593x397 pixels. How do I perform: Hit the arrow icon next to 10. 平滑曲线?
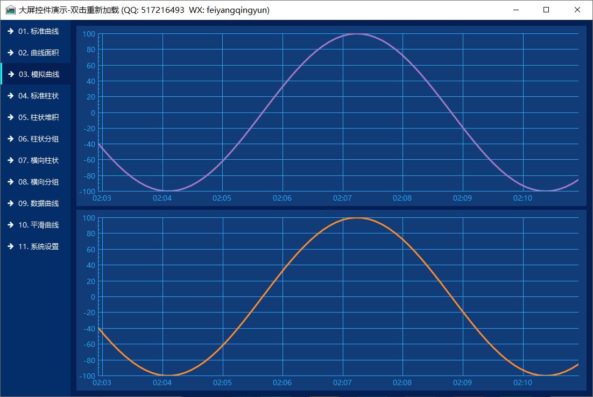[x=10, y=225]
